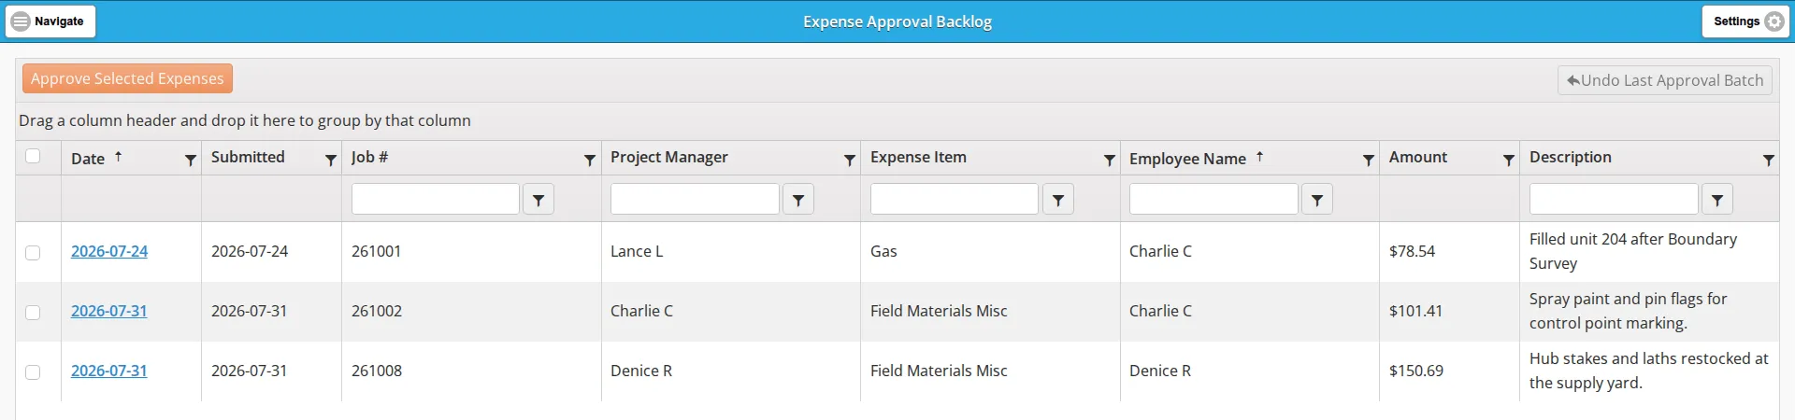Viewport: 1795px width, 420px height.
Task: Focus the Project Manager filter input
Action: (695, 199)
